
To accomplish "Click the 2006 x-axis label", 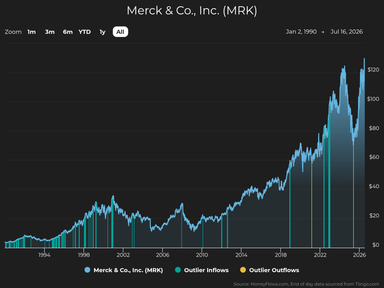I will 163,255.
